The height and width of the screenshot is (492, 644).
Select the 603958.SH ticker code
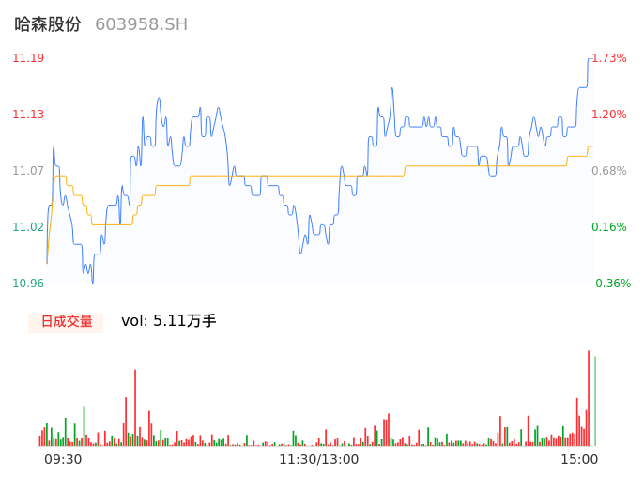[x=141, y=24]
